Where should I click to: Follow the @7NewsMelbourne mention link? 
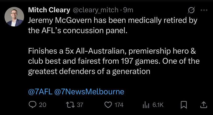pos(89,92)
